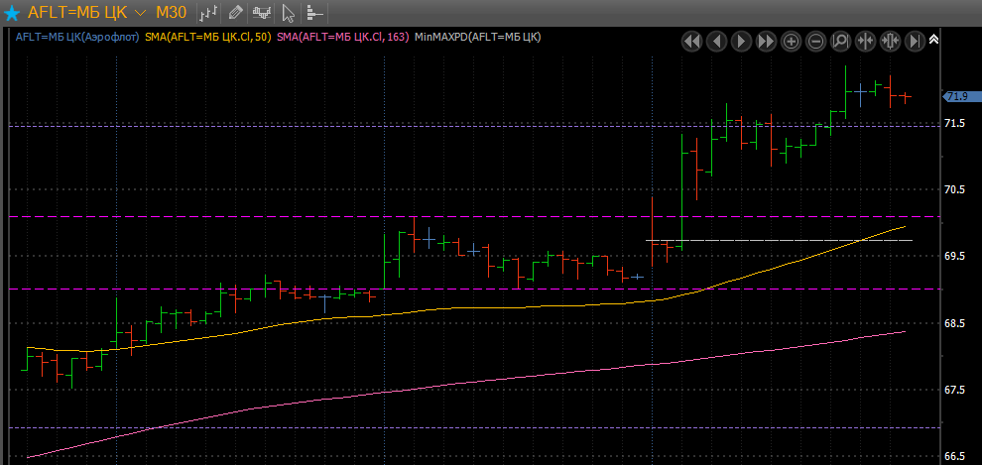982x465 pixels.
Task: Open the chart type bars icon
Action: pos(208,13)
